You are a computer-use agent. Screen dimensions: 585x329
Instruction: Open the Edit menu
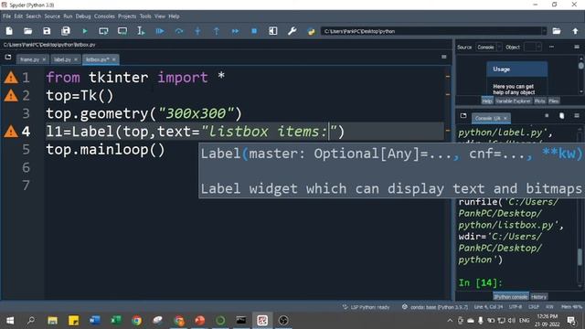(18, 16)
